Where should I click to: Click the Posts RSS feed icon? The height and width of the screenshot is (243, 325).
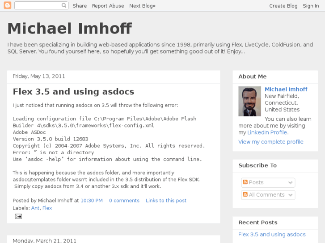click(x=245, y=182)
